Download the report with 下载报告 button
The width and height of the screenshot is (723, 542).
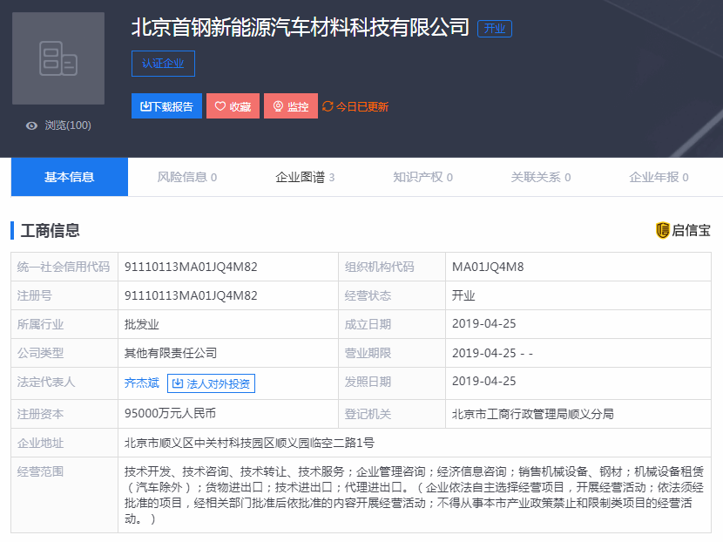pyautogui.click(x=166, y=106)
